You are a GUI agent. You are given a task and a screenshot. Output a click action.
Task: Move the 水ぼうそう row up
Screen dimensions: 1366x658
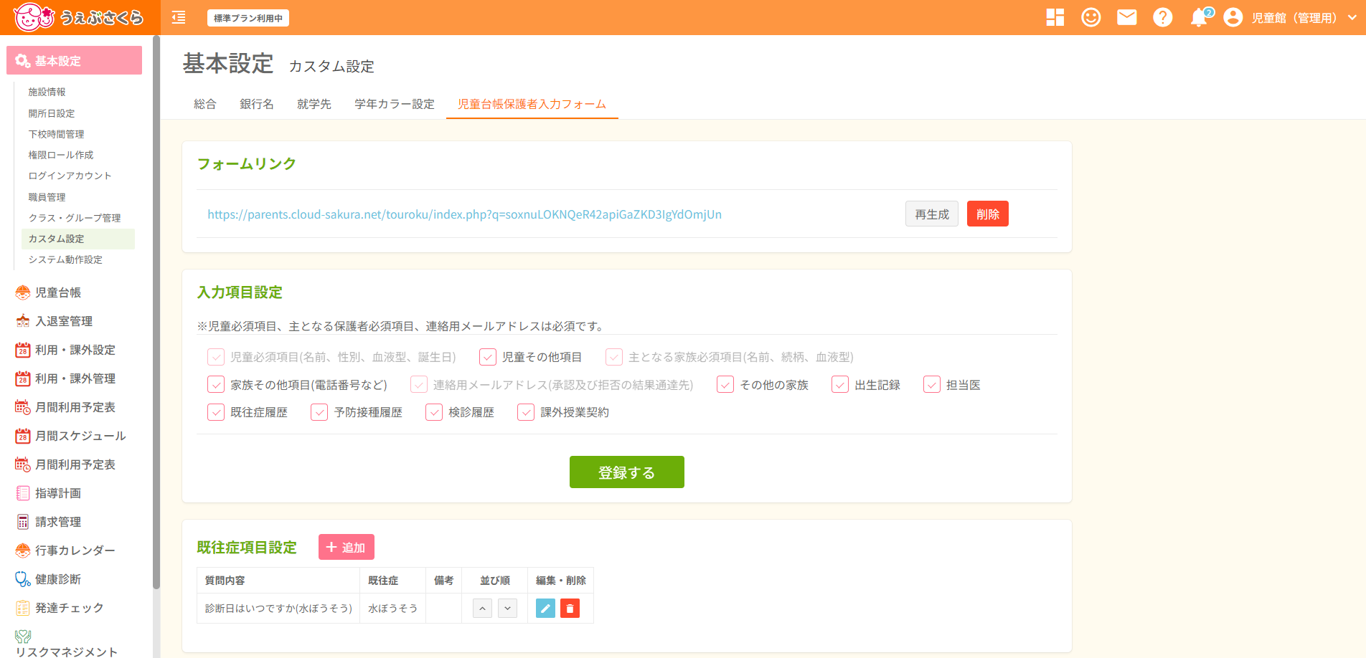point(482,609)
